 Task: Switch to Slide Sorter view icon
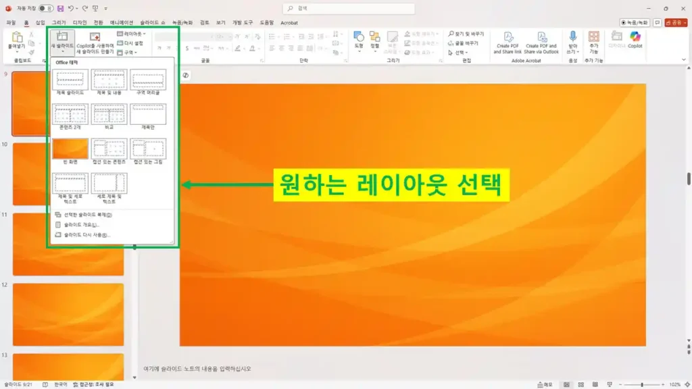click(x=580, y=384)
